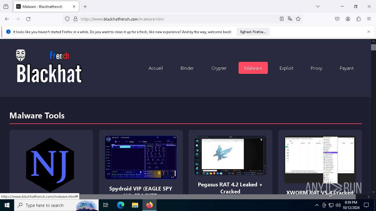Open the clock and date flyout
Screen dimensions: 376x211
tap(351, 205)
